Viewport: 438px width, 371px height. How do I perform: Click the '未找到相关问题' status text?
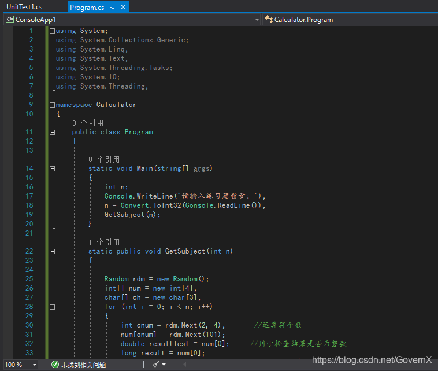[x=84, y=365]
